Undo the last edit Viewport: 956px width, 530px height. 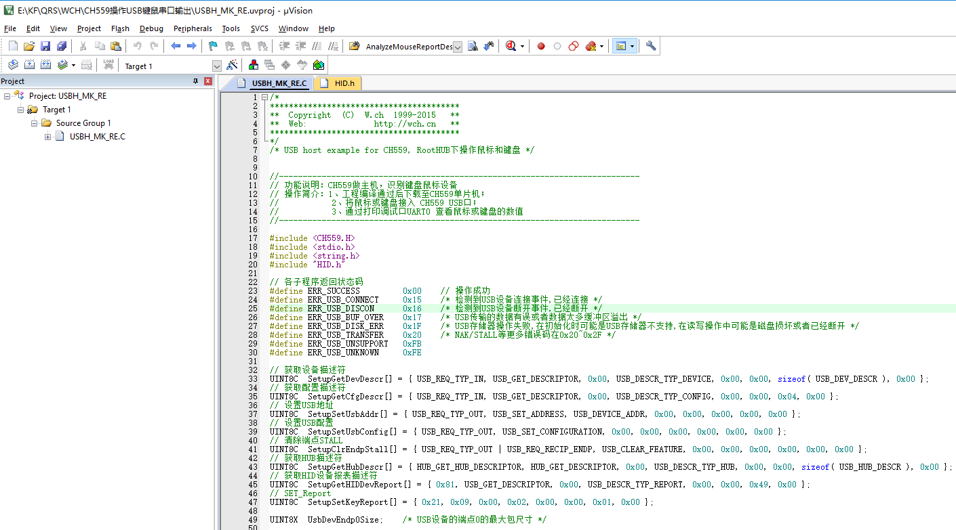pyautogui.click(x=138, y=46)
